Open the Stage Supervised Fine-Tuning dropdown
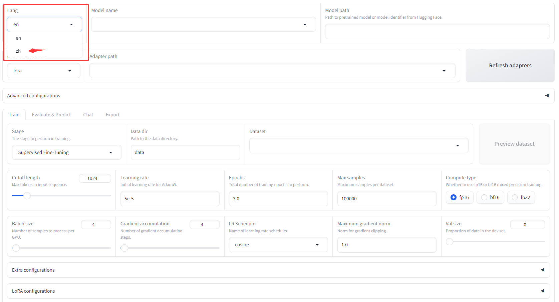559x302 pixels. [x=67, y=152]
